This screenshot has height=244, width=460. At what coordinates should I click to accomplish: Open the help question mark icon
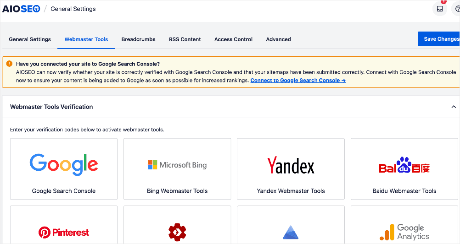click(x=456, y=9)
